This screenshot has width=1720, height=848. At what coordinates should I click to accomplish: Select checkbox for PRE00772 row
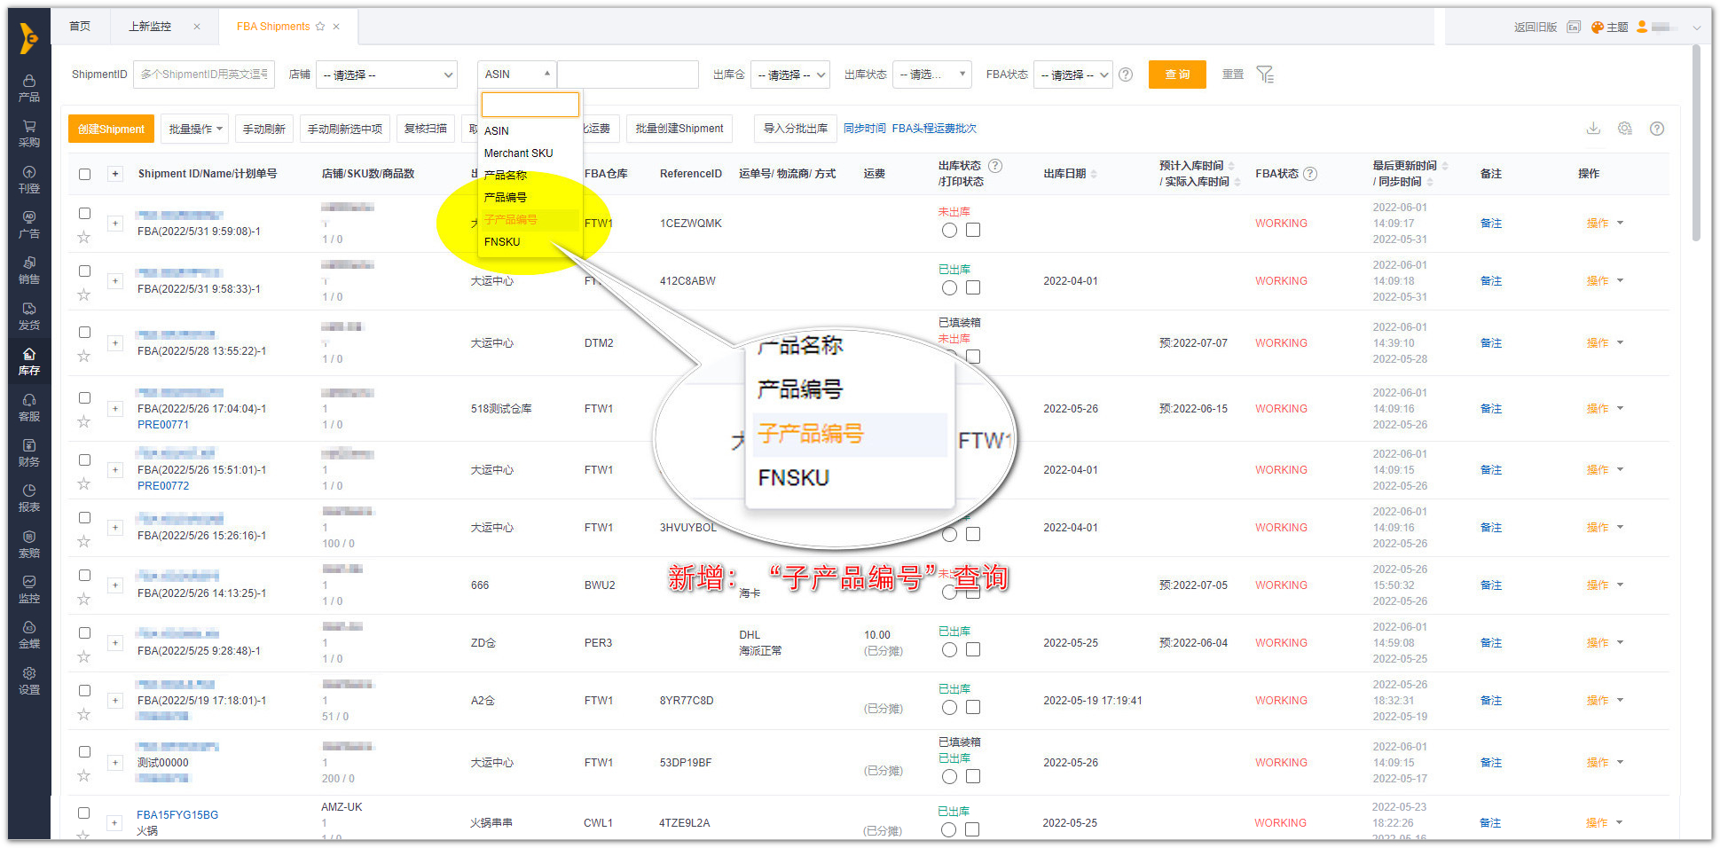point(84,459)
